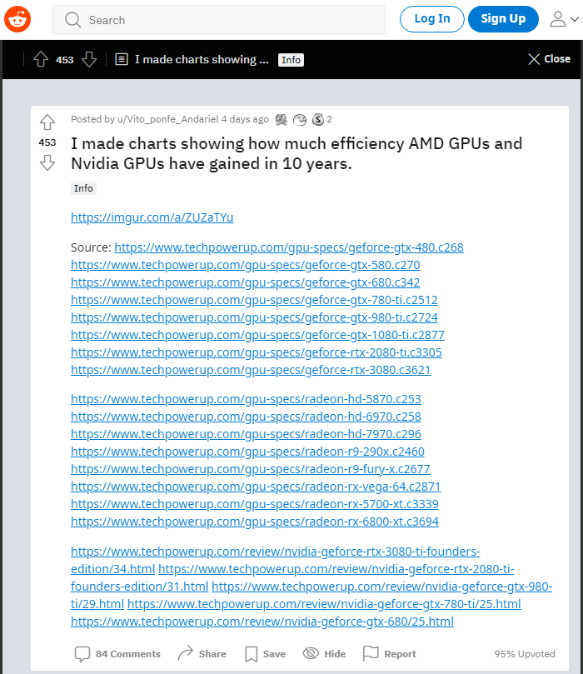The height and width of the screenshot is (674, 583).
Task: Open the radeon-r9-290x specs link
Action: (x=247, y=452)
